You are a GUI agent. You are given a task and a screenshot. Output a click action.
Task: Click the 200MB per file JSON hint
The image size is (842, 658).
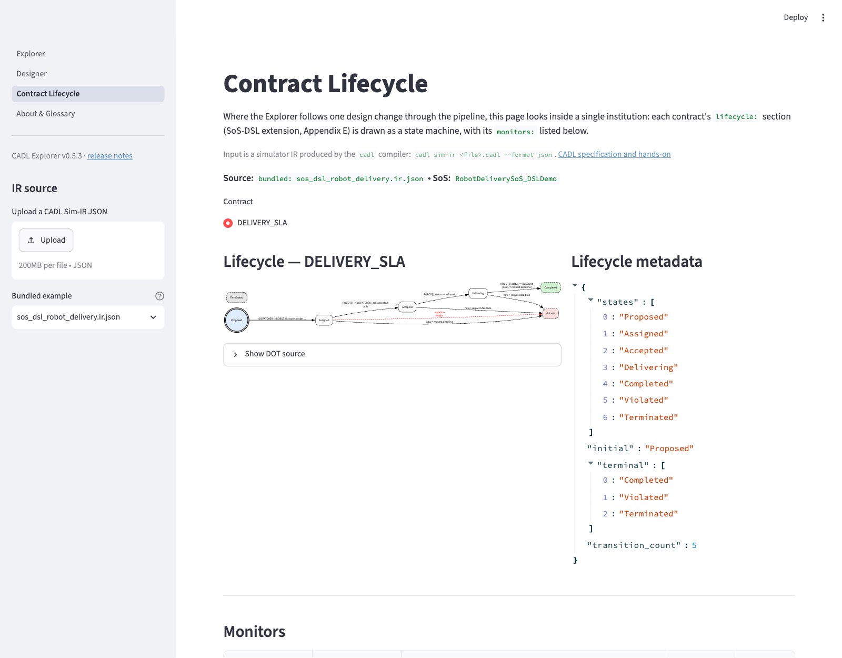click(55, 265)
